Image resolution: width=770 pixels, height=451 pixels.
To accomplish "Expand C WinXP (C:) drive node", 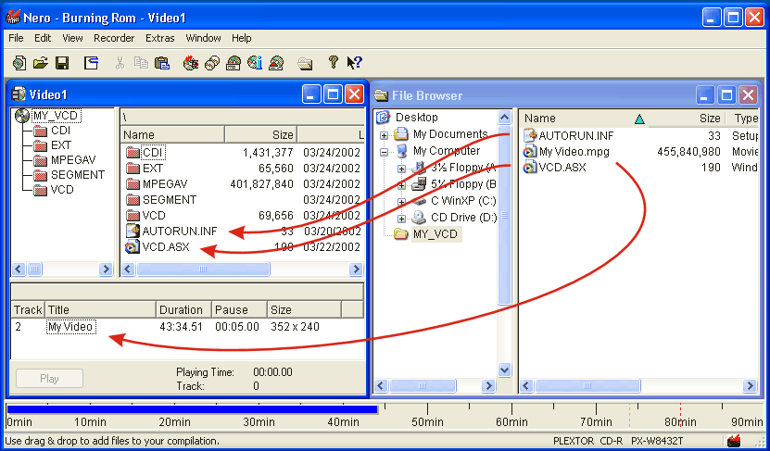I will [401, 202].
